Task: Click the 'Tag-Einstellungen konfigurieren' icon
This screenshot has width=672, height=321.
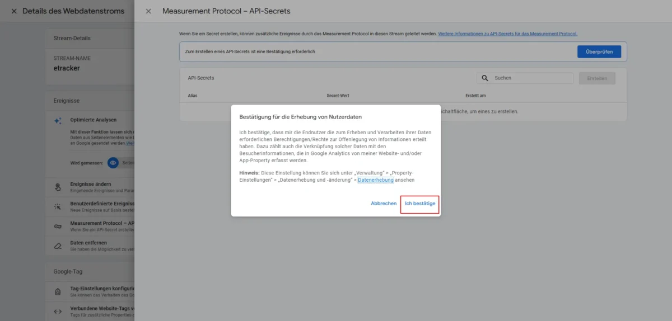Action: pos(58,292)
